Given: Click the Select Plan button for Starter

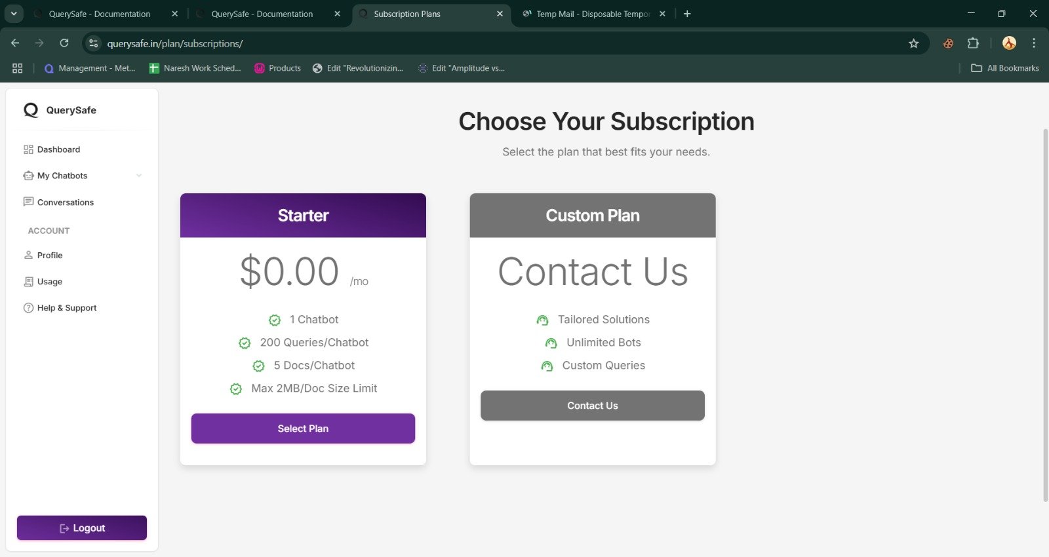Looking at the screenshot, I should (303, 429).
